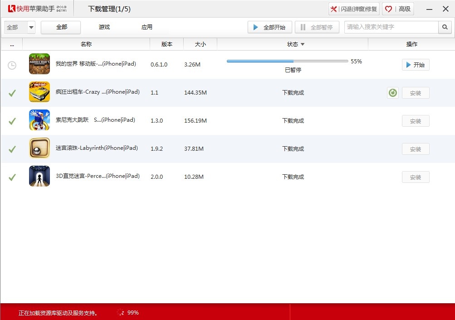
Task: Install 疯狂出租车 with 安装 button
Action: (x=416, y=93)
